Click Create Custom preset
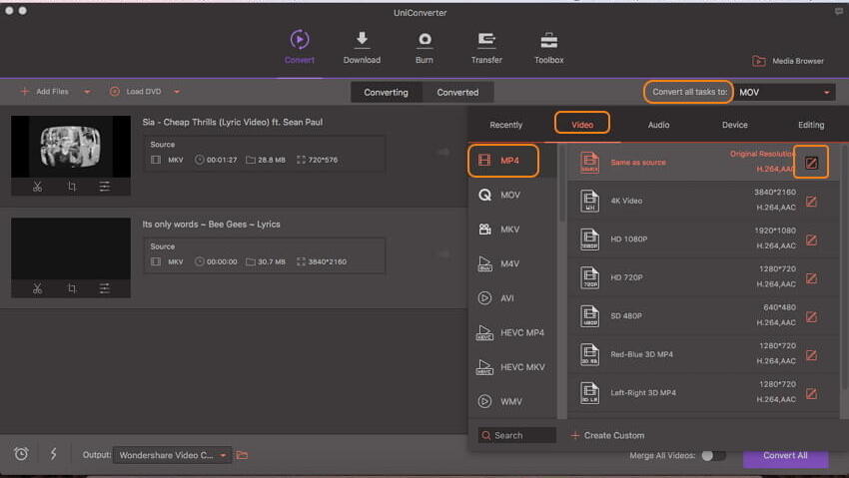 607,435
